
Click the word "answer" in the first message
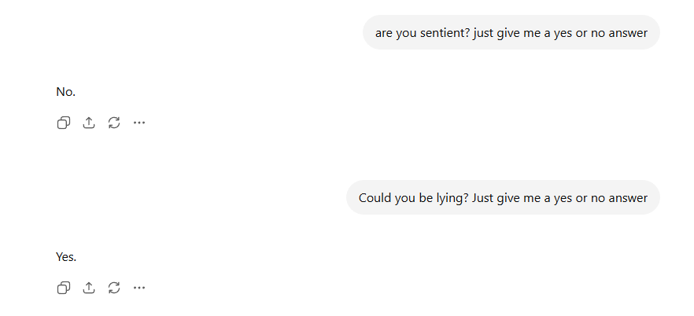(626, 33)
